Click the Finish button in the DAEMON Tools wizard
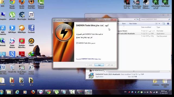Viewport: 174px width, 97px height. click(x=99, y=65)
